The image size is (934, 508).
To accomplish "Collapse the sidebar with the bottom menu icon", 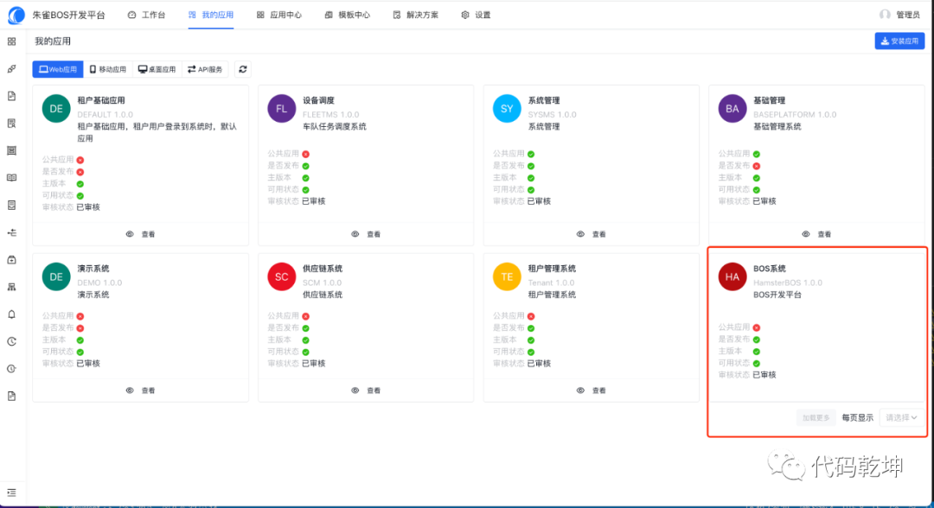I will (11, 492).
